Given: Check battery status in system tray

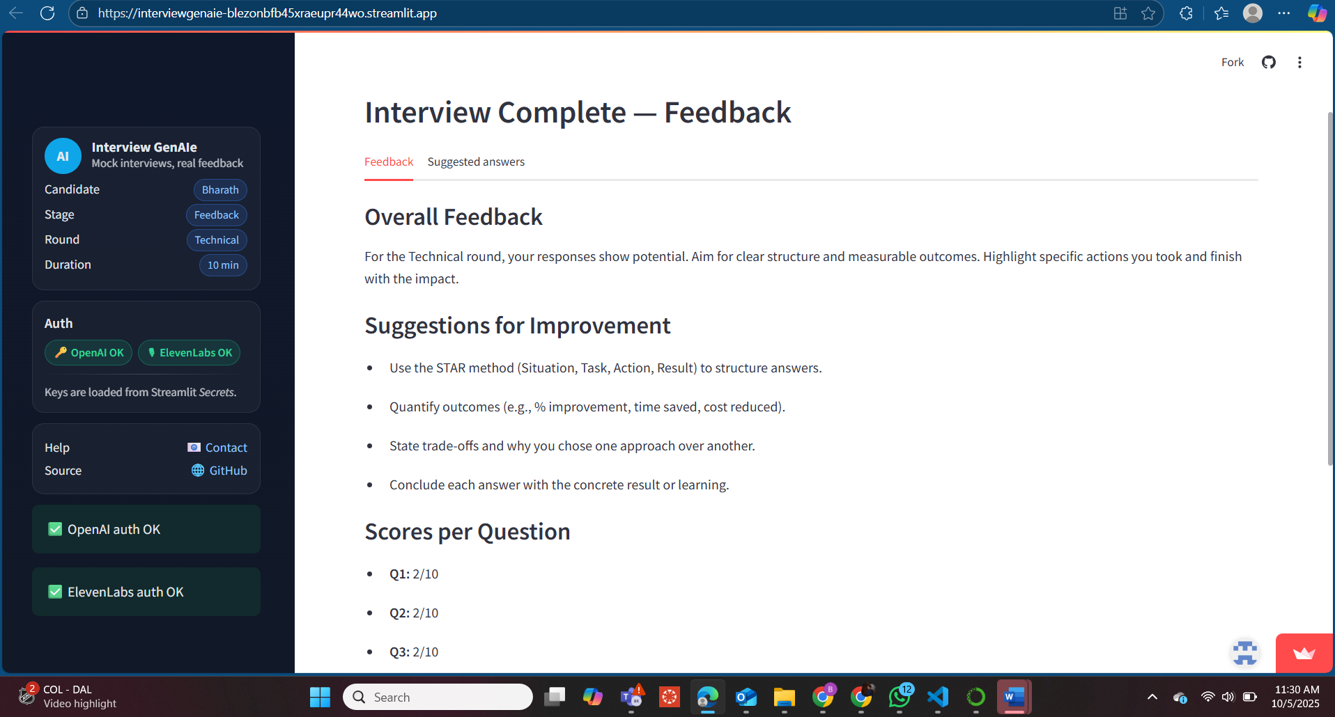Looking at the screenshot, I should pos(1250,697).
